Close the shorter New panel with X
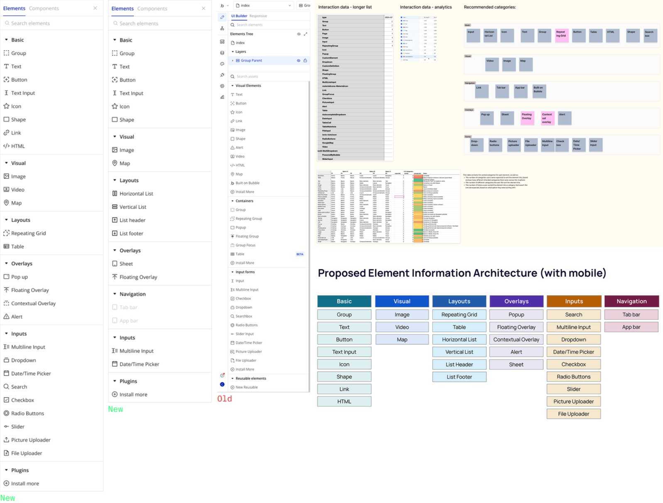This screenshot has width=663, height=503. [x=203, y=8]
